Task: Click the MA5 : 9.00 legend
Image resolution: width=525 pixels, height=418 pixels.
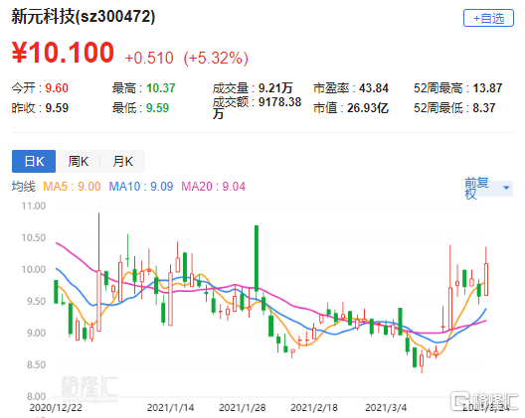Action: pos(72,187)
